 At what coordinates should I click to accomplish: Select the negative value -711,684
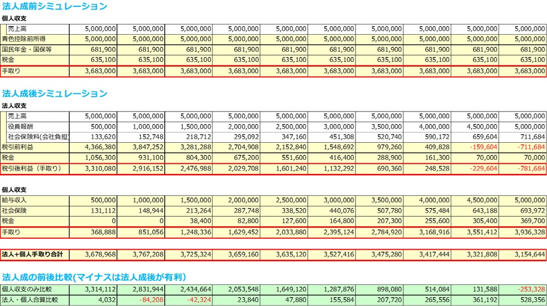tap(522, 147)
